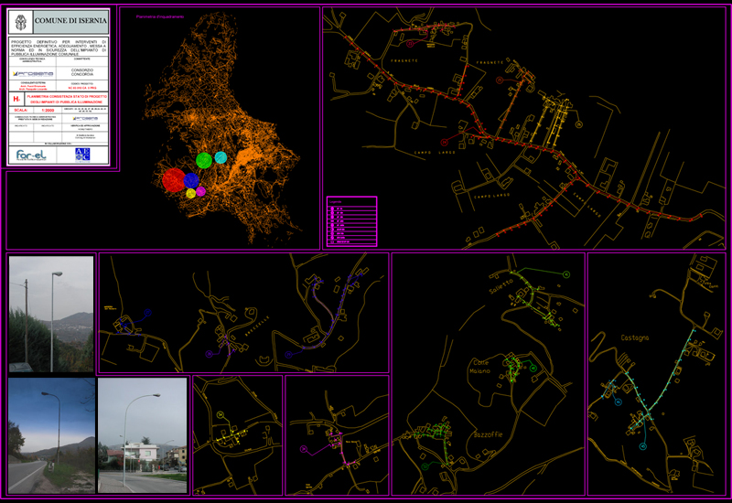Click the blue AEΦC logo
The image size is (732, 503).
(x=82, y=155)
